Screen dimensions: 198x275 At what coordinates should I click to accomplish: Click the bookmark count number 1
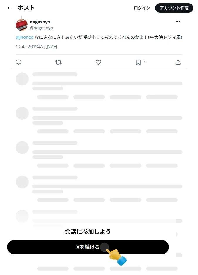tap(145, 62)
